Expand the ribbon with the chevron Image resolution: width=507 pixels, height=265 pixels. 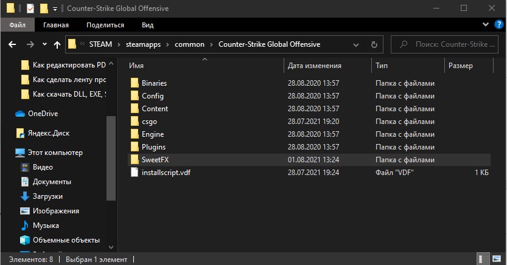click(485, 24)
